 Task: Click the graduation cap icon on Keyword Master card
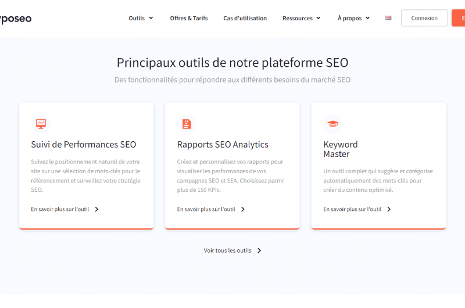(x=332, y=124)
